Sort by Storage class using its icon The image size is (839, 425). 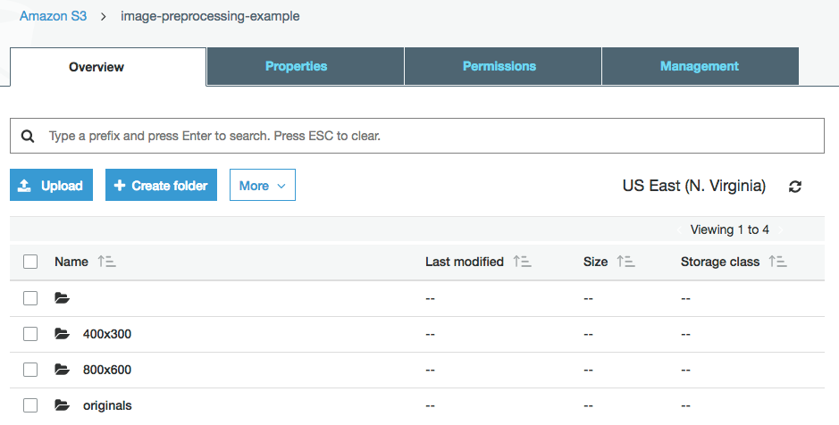tap(777, 262)
